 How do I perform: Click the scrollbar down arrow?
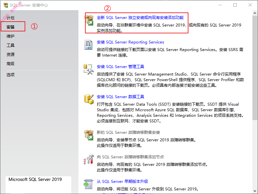[x=255, y=191]
